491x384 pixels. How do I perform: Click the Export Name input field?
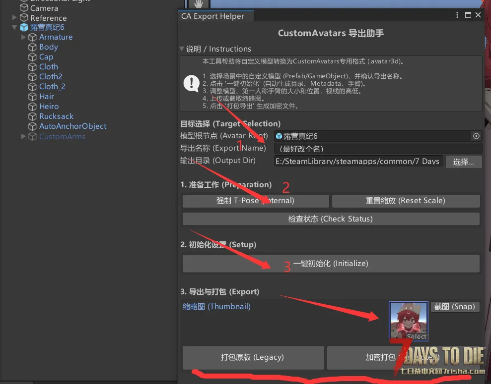(377, 149)
